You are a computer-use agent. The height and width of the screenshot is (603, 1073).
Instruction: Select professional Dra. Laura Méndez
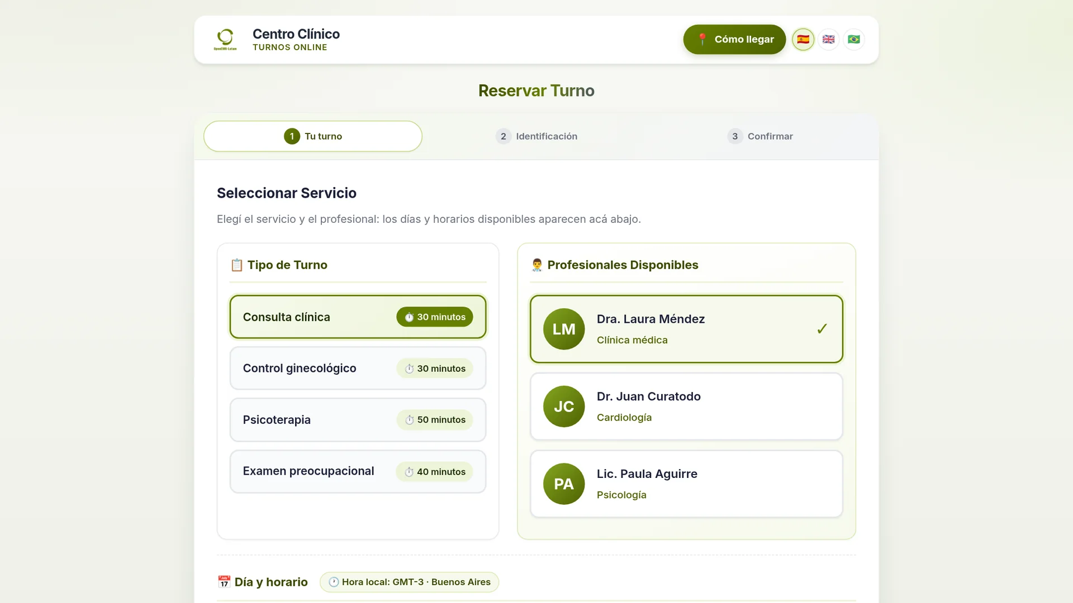point(686,329)
